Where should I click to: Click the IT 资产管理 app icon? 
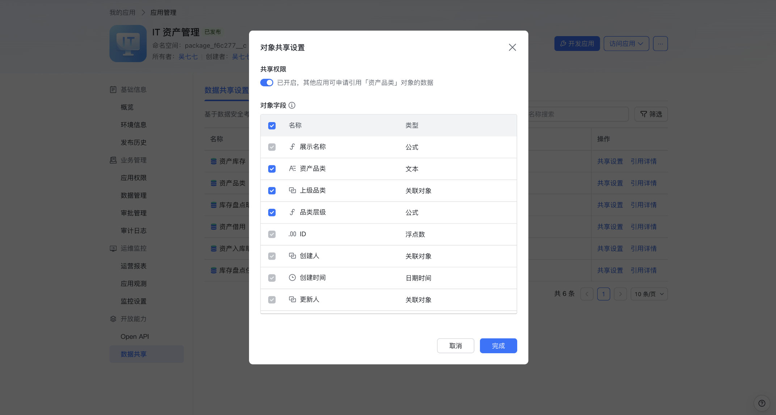coord(128,43)
